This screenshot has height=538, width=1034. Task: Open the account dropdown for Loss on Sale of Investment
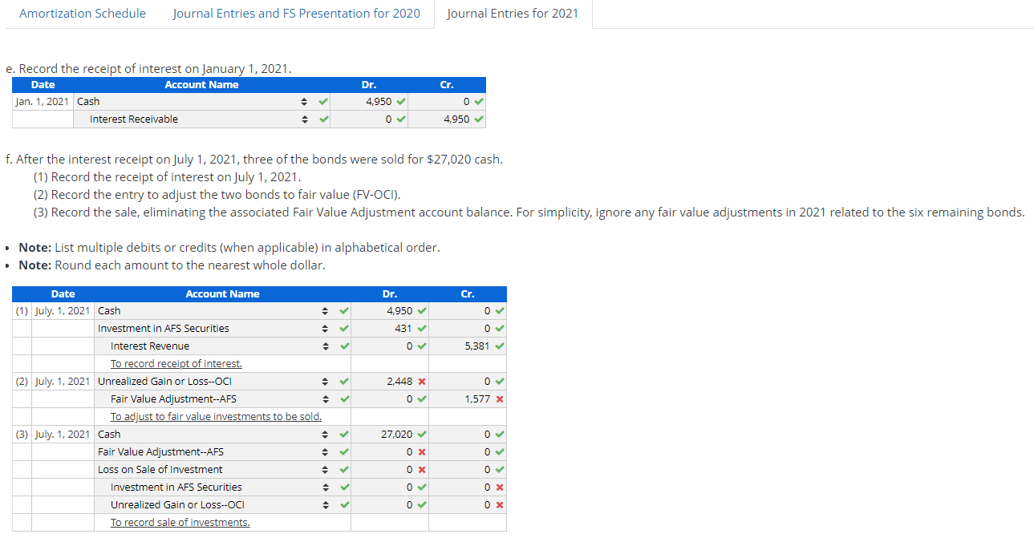pos(326,469)
